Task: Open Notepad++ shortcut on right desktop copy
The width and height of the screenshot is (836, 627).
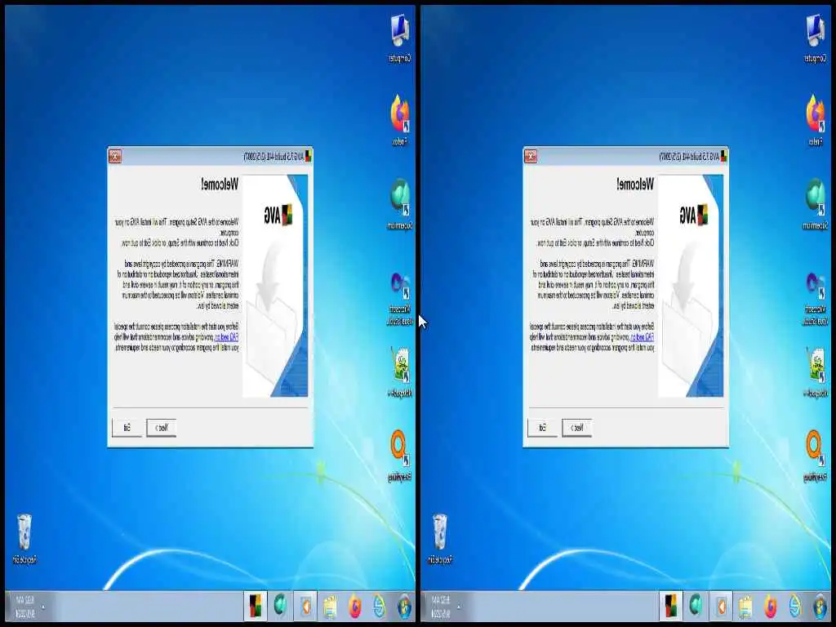Action: click(x=815, y=372)
